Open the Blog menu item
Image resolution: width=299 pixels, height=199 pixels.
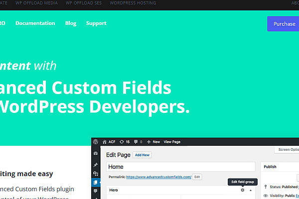click(x=71, y=23)
